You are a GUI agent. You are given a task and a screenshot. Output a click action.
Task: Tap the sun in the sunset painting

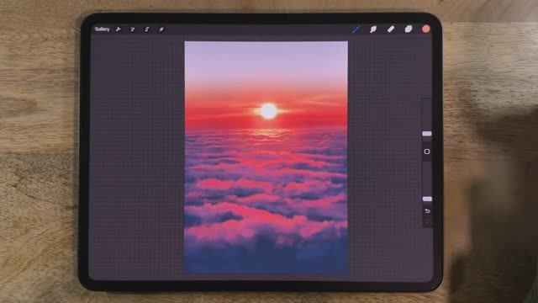point(269,111)
